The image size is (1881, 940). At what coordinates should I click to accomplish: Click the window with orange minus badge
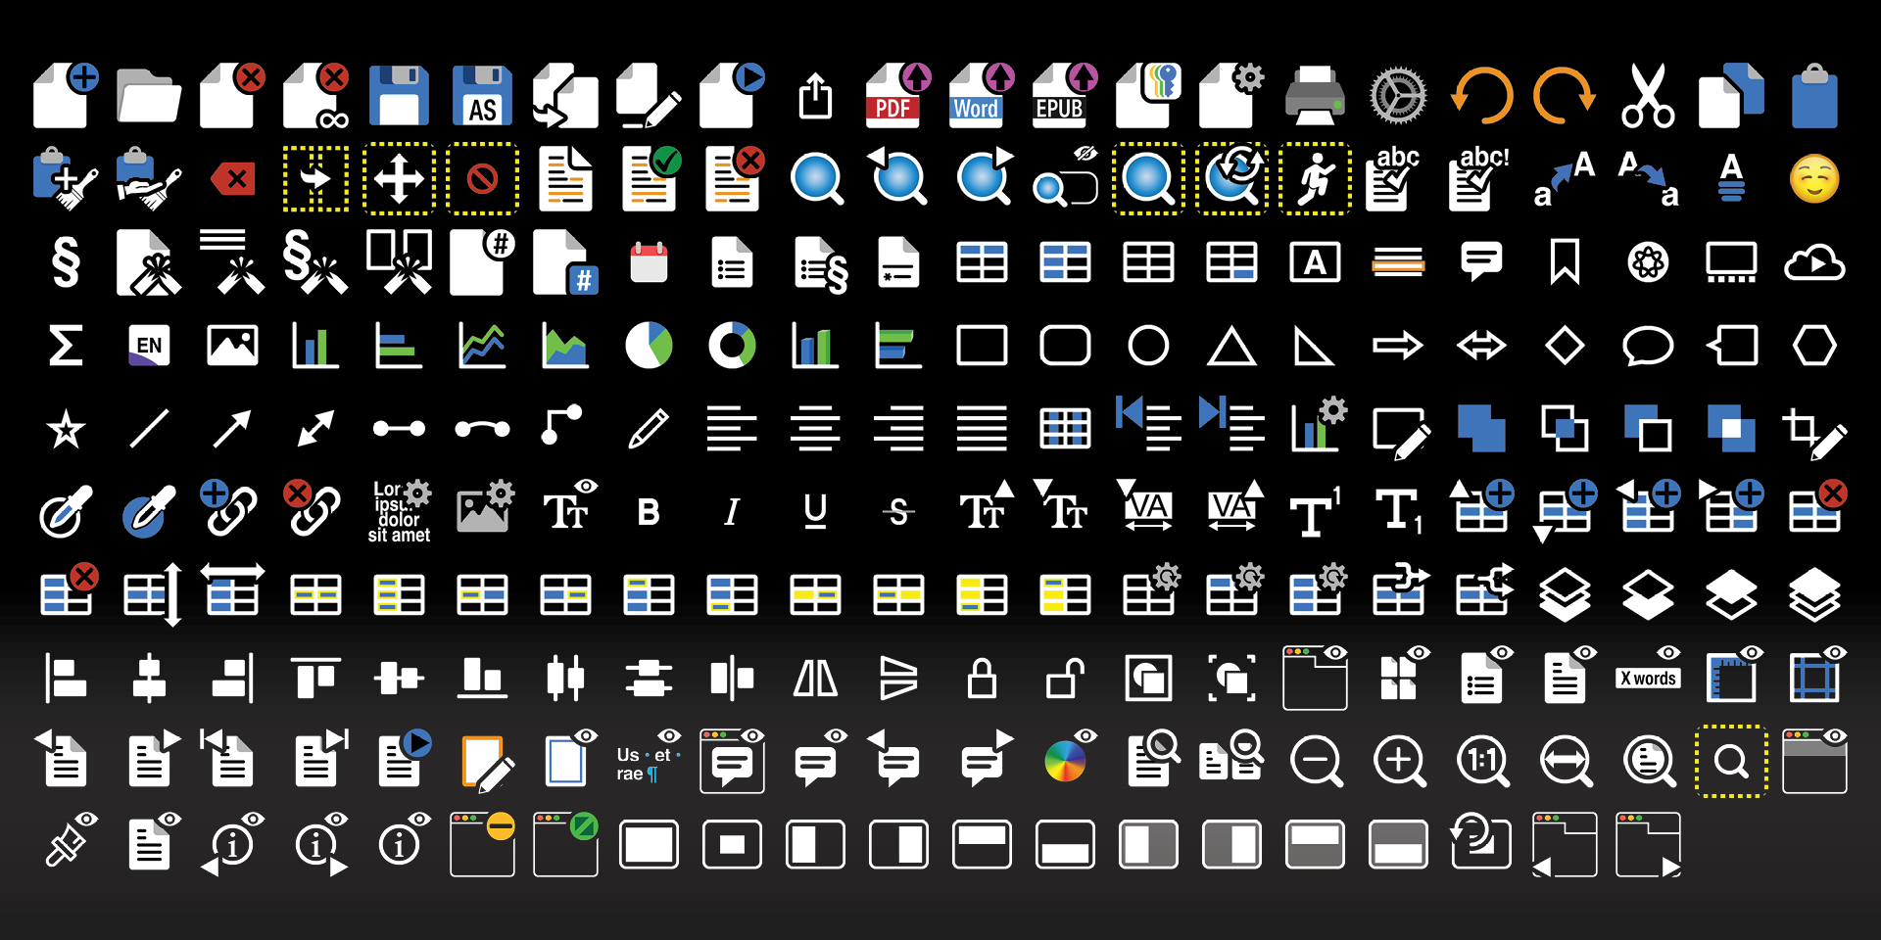[x=483, y=844]
